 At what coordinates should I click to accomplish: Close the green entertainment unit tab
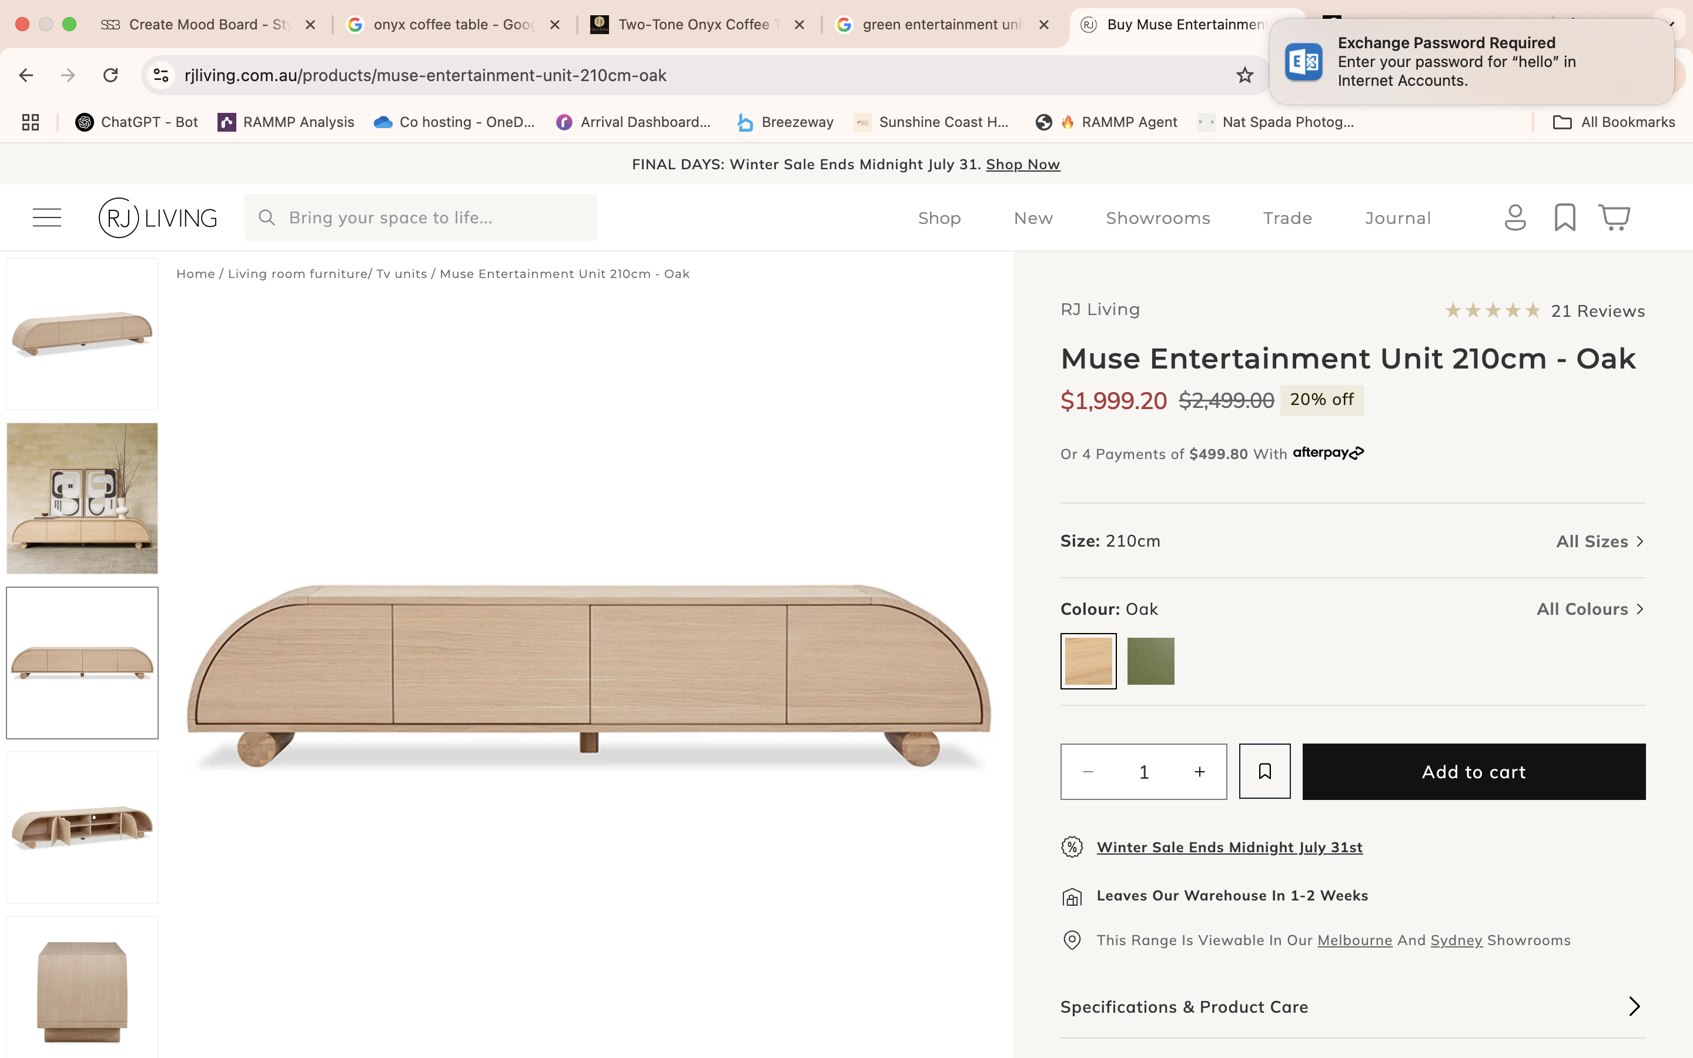(x=1044, y=25)
